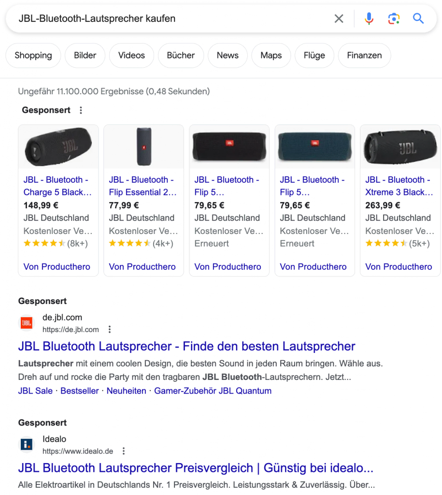442x495 pixels.
Task: Open three-dot menu next to Gesponsert heading
Action: (x=81, y=110)
